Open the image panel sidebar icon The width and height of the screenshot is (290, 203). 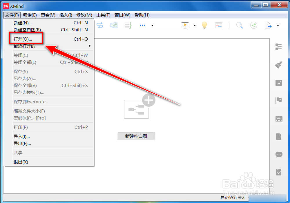point(279,83)
